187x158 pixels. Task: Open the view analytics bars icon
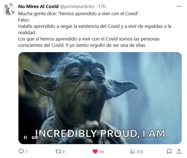coord(132,152)
